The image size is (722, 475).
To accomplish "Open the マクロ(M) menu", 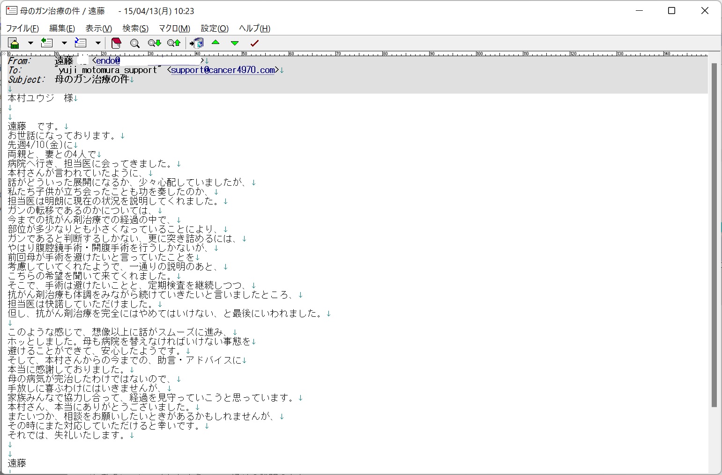I will (174, 29).
